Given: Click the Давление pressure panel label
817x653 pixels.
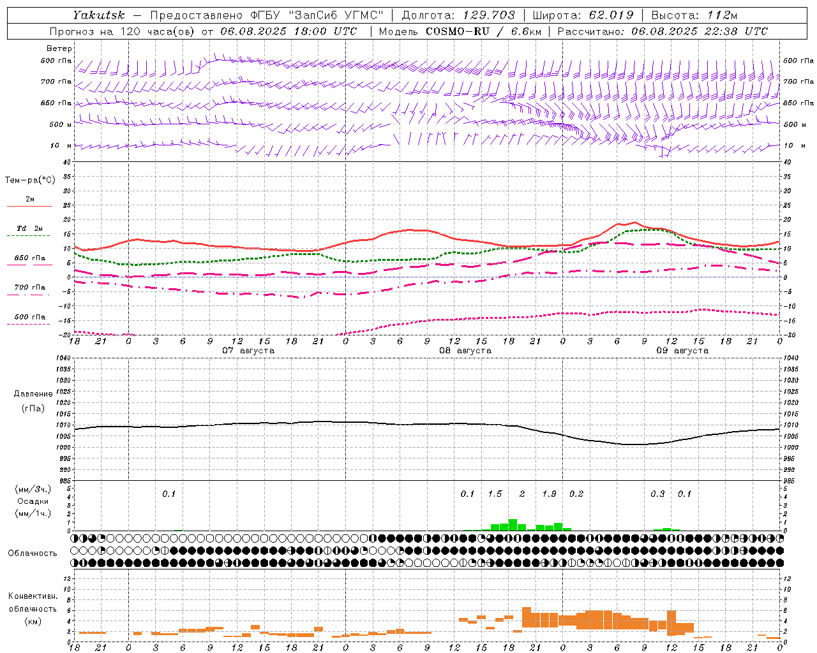Looking at the screenshot, I should 33,393.
